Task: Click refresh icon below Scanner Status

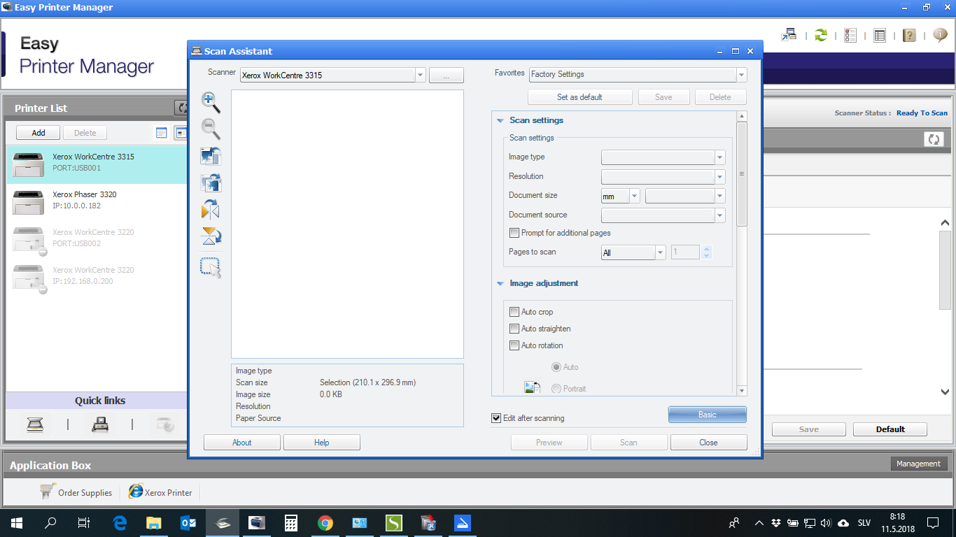Action: tap(934, 139)
